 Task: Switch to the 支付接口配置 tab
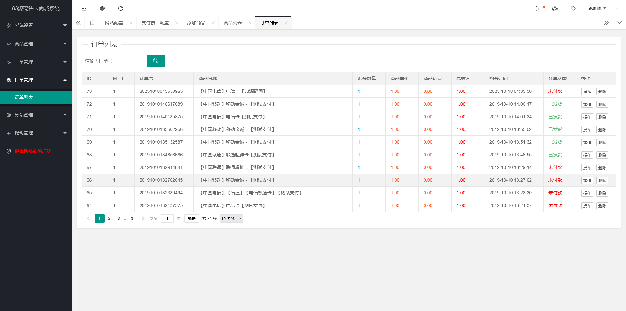pyautogui.click(x=155, y=23)
